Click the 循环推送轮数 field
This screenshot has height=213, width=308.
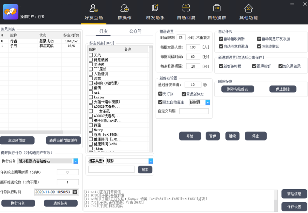pos(68,182)
